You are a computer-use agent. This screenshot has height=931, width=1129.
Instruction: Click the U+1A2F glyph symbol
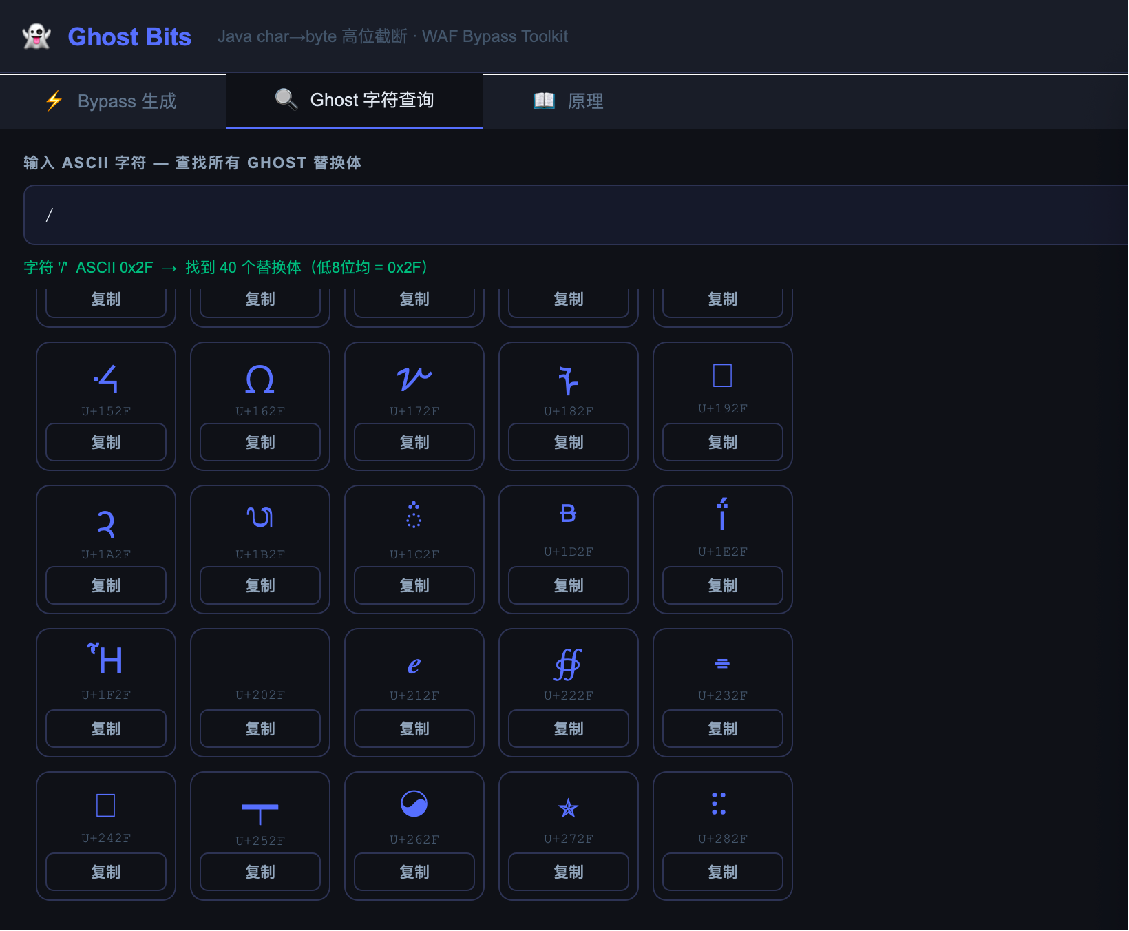tap(106, 524)
